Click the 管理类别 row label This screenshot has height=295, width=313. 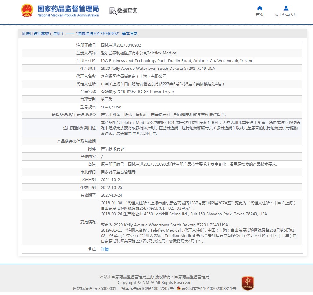pos(88,99)
